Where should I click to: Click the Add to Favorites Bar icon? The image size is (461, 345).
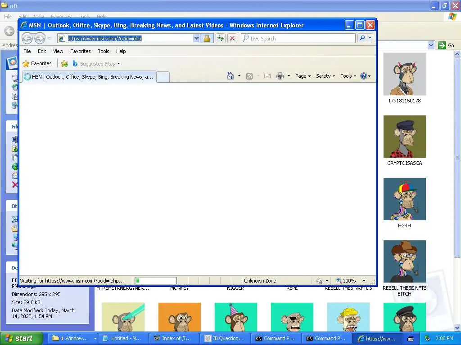(64, 63)
